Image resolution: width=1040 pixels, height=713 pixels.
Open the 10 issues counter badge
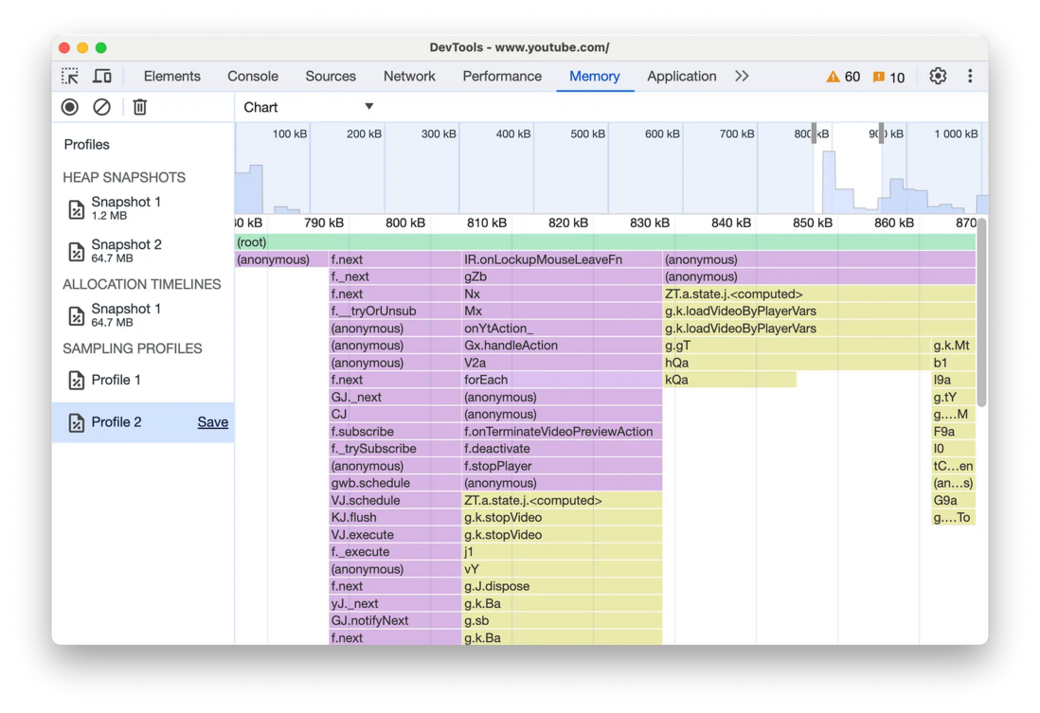(888, 77)
